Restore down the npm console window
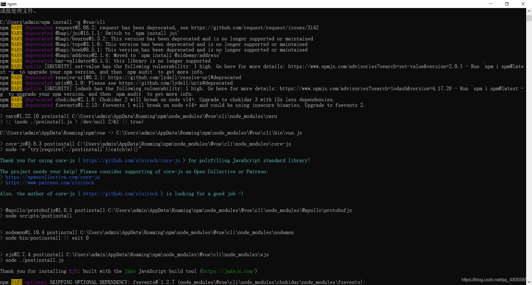The image size is (532, 285). tap(507, 4)
